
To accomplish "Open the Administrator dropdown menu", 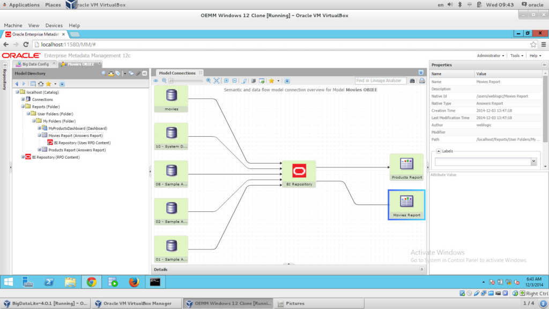I will [x=491, y=56].
